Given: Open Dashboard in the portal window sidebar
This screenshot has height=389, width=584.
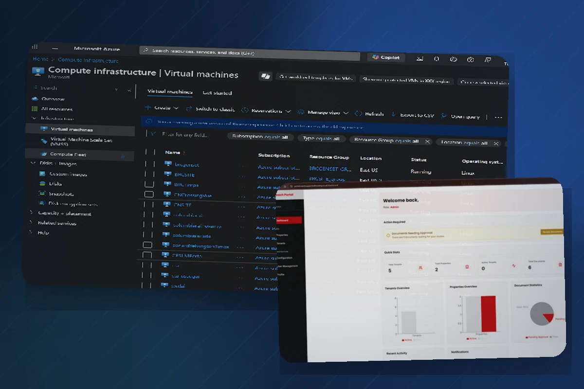Looking at the screenshot, I should (289, 220).
